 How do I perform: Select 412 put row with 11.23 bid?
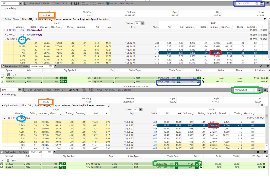tap(211, 125)
